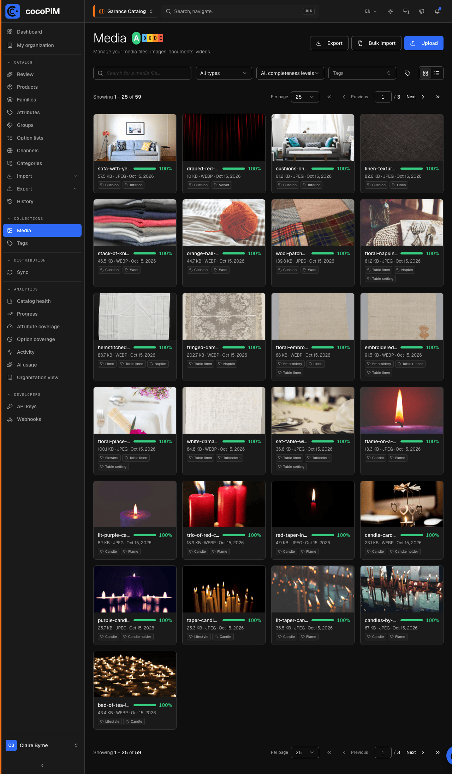Click the media file search field
452x774 pixels.
coord(142,73)
